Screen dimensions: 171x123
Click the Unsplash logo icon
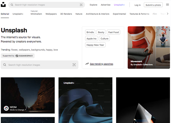coord(3,5)
